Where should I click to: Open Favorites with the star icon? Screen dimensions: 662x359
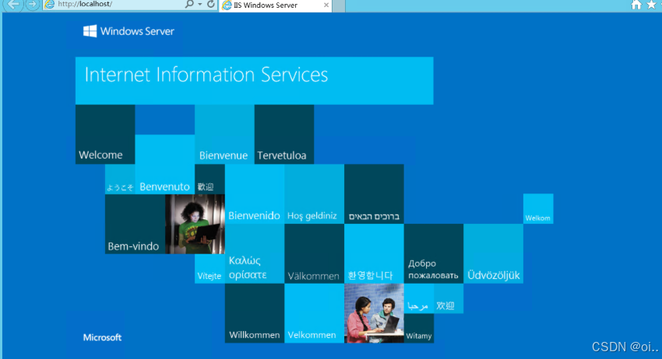651,5
